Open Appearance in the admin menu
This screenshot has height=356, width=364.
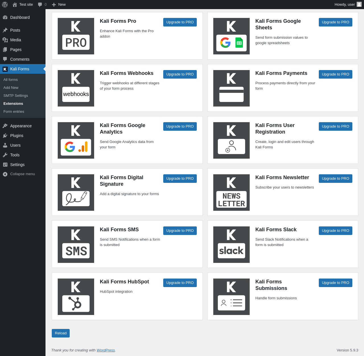(x=23, y=126)
